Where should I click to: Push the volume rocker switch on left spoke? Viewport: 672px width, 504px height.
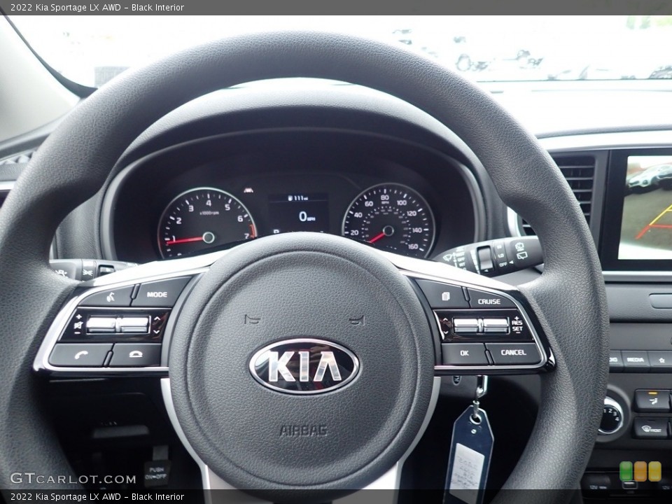pos(101,325)
